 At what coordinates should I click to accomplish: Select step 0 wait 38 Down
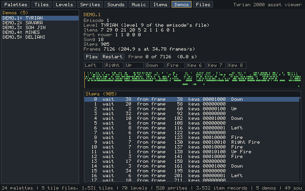192,99
